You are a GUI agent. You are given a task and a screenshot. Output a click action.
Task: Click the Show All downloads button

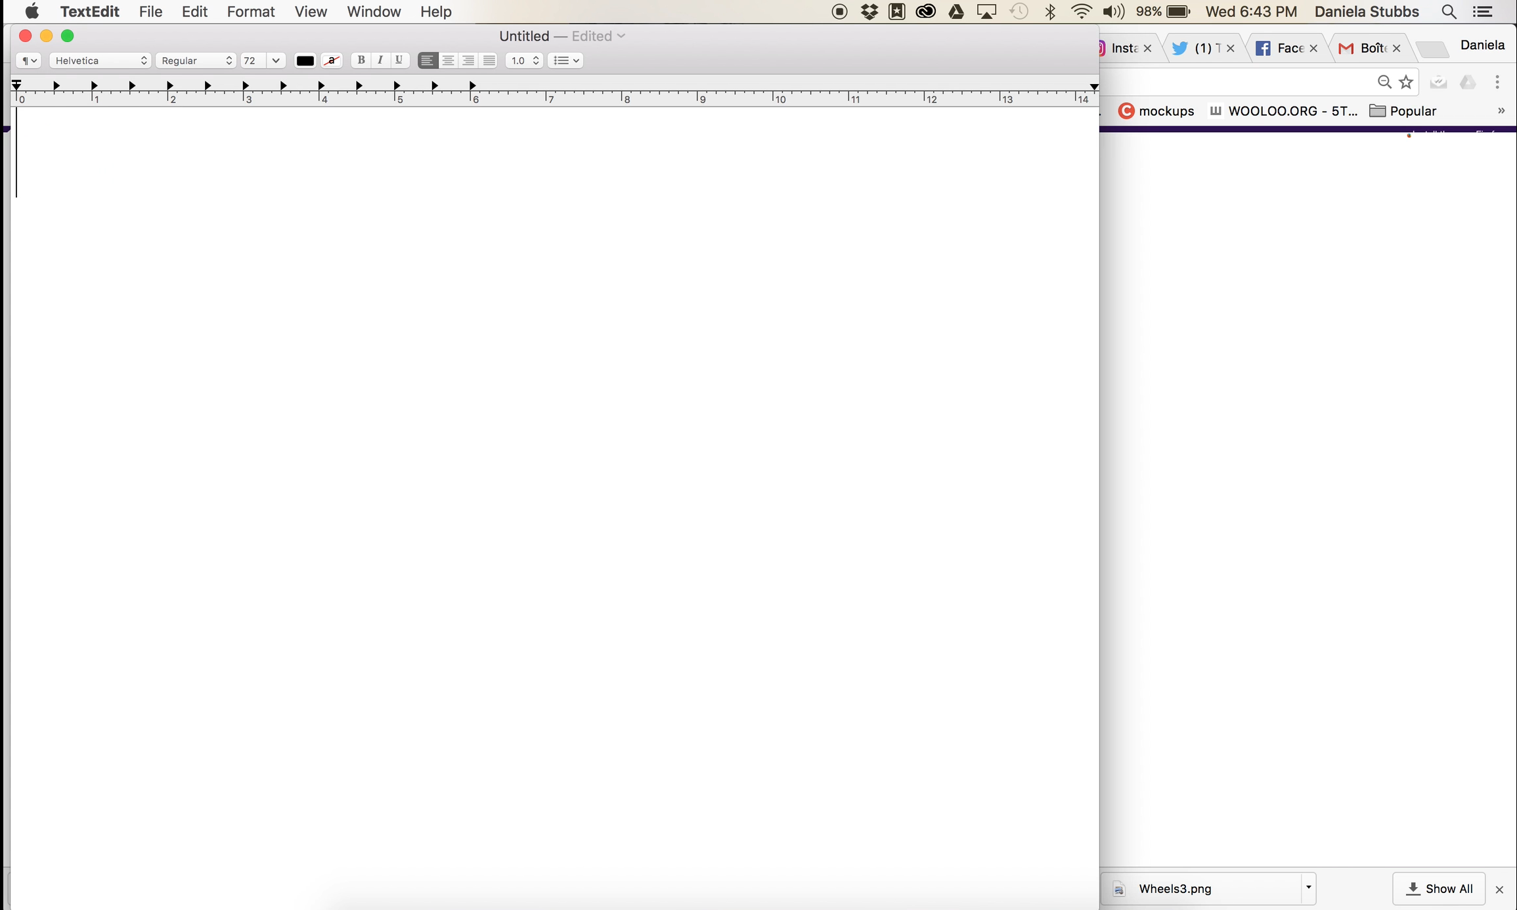(x=1439, y=888)
